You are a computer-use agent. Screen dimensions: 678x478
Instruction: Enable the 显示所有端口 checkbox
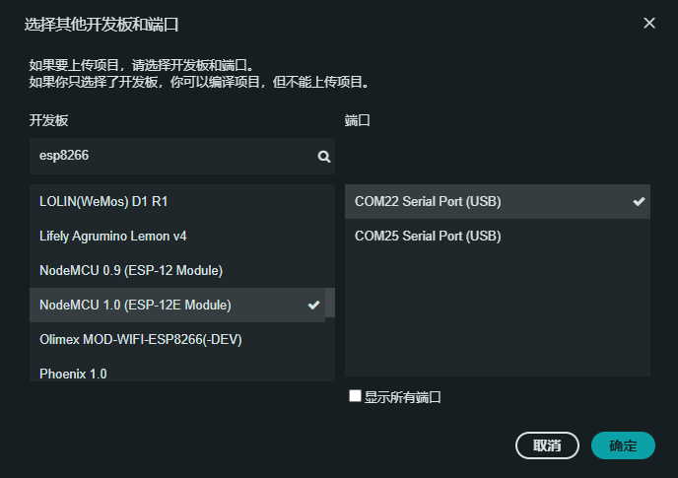point(356,396)
